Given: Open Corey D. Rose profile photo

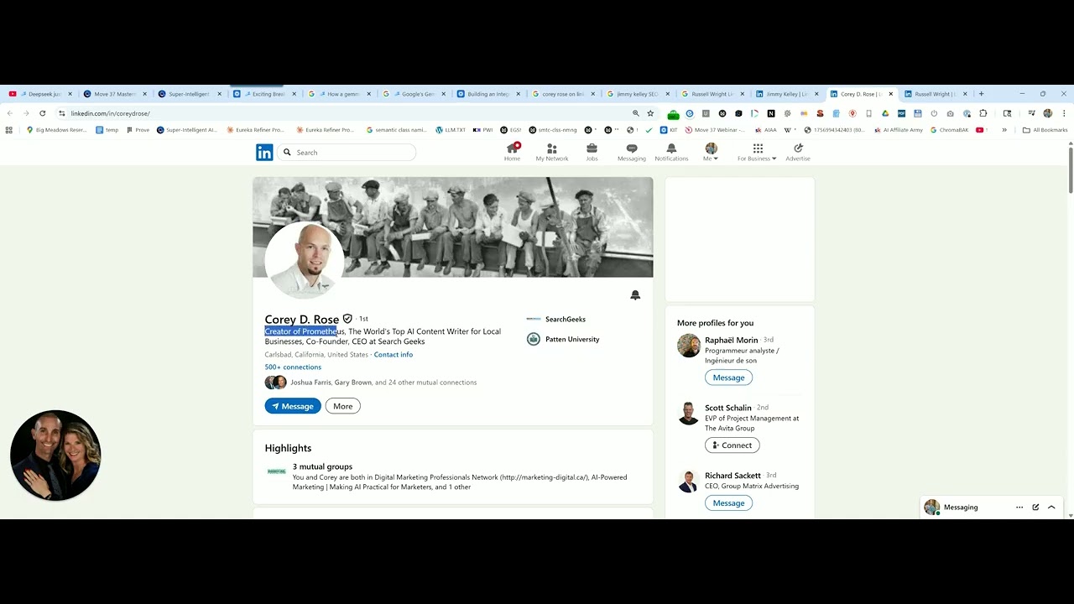Looking at the screenshot, I should (x=304, y=260).
